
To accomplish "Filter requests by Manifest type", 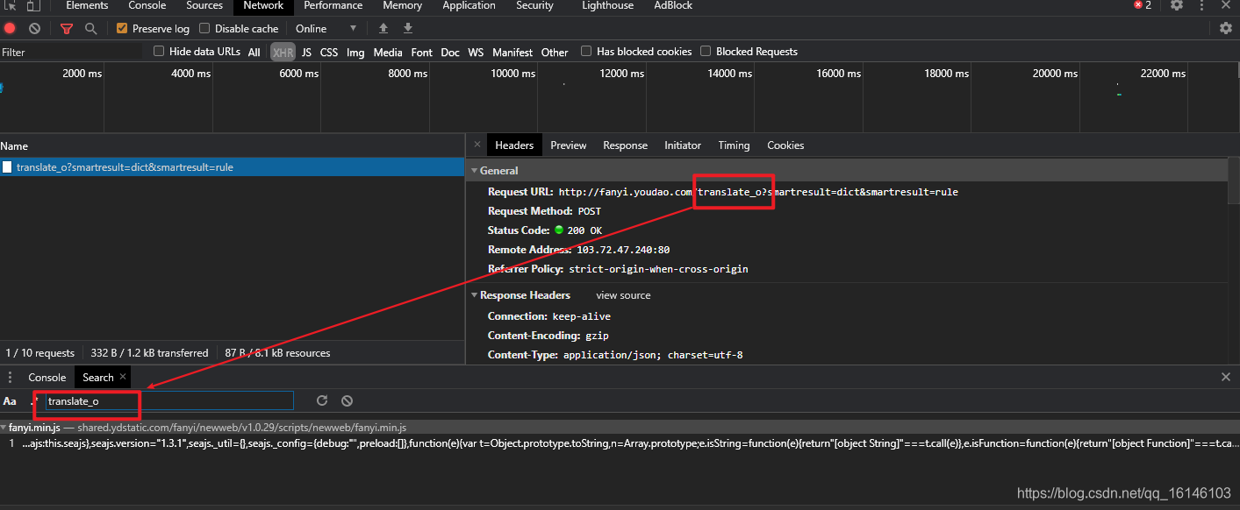I will tap(512, 52).
